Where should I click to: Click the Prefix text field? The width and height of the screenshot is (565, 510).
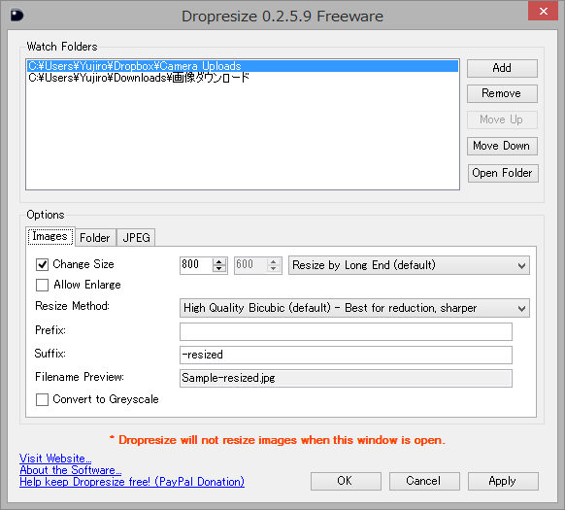[346, 332]
